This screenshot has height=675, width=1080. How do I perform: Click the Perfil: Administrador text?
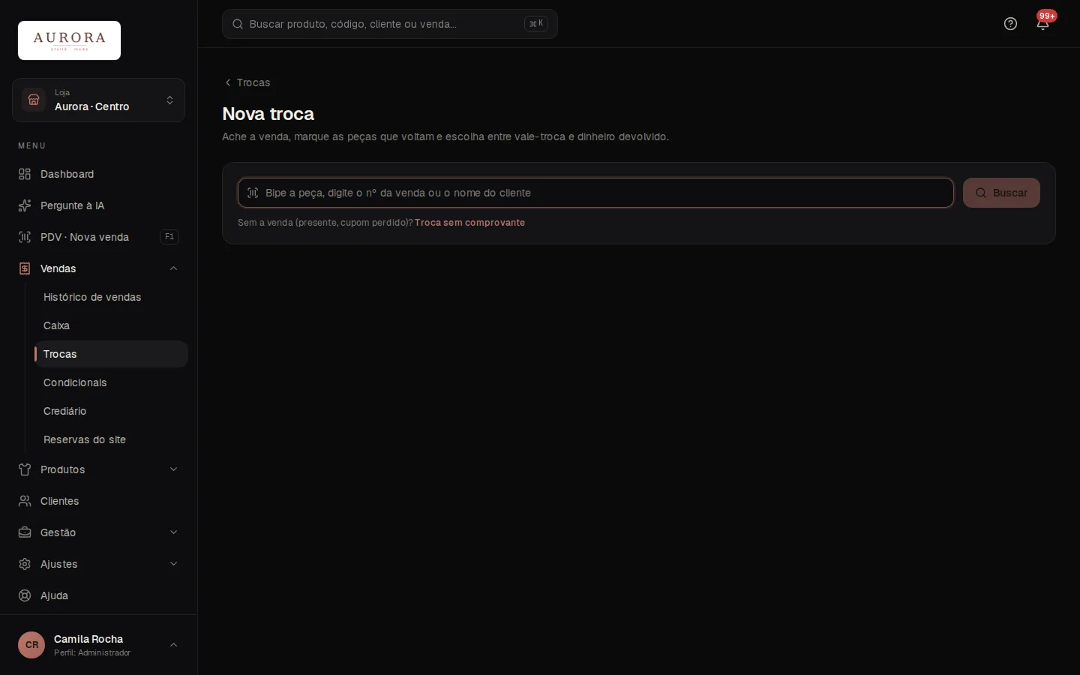92,653
